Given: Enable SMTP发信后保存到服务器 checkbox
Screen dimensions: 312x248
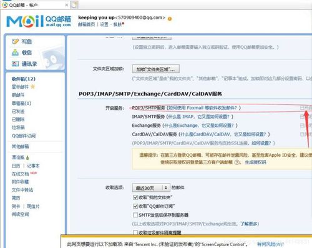Looking at the screenshot, I should pos(135,215).
